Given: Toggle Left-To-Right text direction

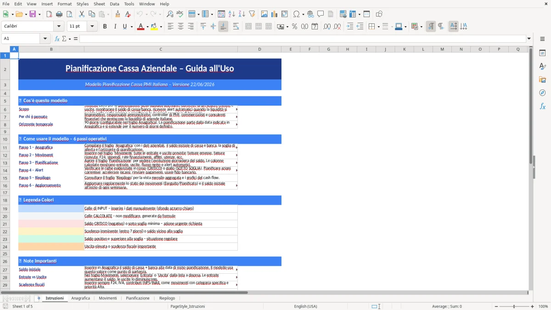Looking at the screenshot, I should point(431,27).
